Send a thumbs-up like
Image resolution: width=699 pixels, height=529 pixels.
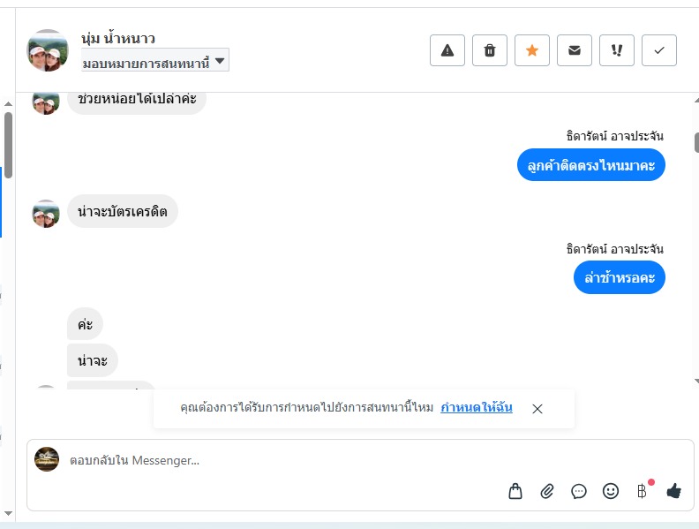click(674, 491)
